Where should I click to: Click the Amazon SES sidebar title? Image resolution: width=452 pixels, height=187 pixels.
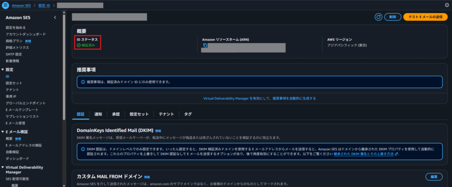click(18, 18)
